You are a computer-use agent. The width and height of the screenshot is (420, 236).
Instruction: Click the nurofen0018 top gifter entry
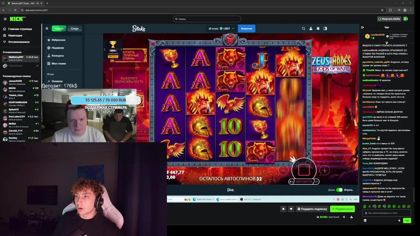[x=375, y=36]
